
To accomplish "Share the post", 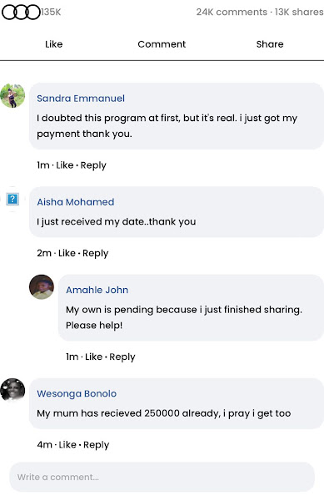I will pos(270,44).
